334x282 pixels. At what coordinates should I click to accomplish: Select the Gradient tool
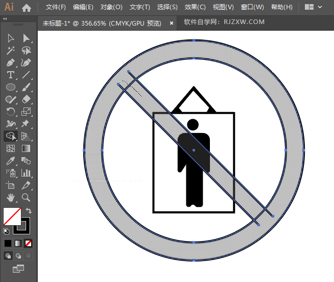26,148
